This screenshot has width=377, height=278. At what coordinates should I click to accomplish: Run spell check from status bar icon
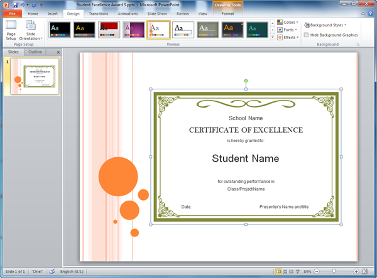point(52,271)
